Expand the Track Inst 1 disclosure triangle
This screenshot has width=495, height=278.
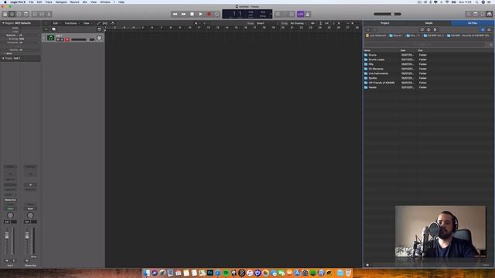coord(3,59)
